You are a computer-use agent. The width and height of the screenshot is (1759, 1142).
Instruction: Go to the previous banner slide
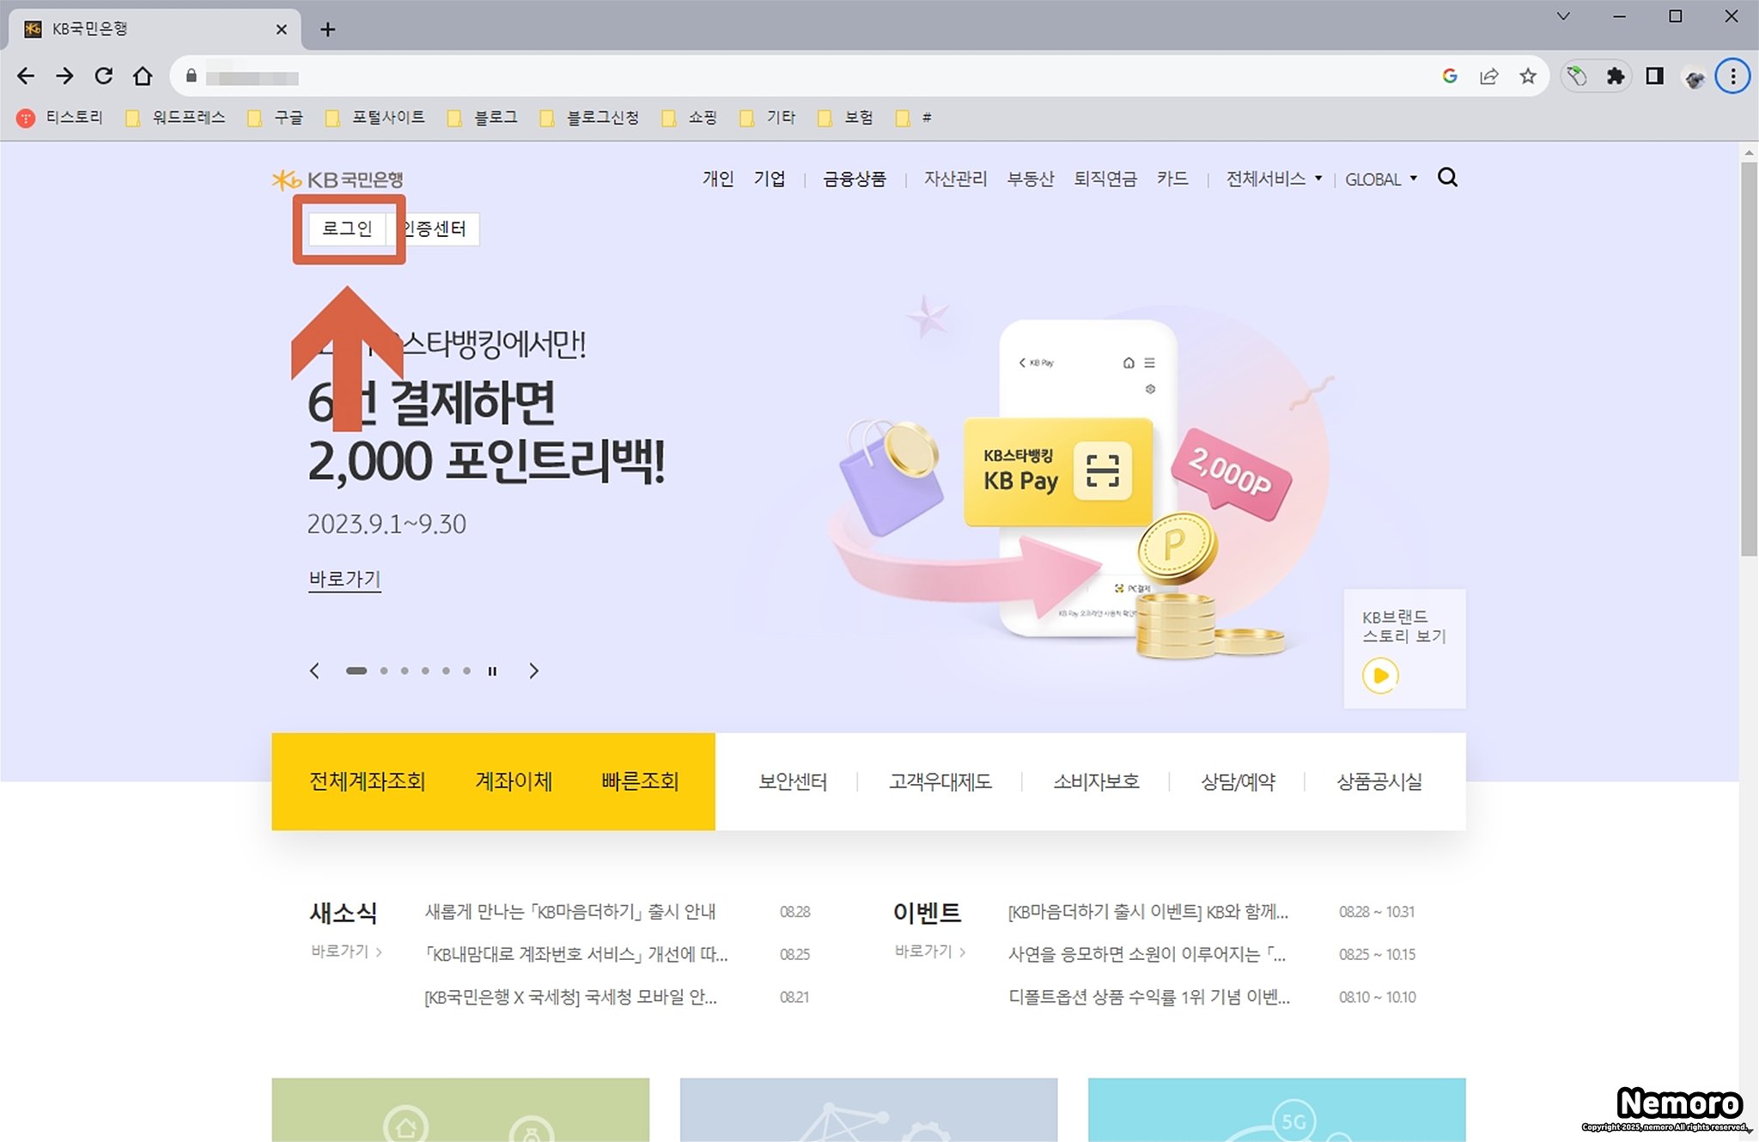(x=314, y=671)
